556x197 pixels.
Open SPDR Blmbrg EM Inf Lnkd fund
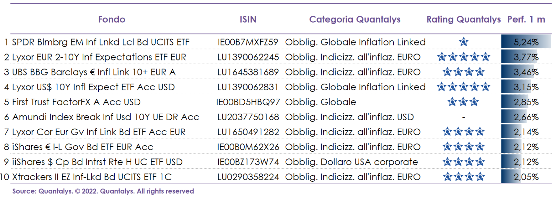101,42
